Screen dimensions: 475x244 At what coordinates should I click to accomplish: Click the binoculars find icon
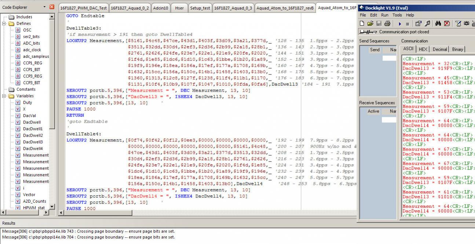(438, 23)
